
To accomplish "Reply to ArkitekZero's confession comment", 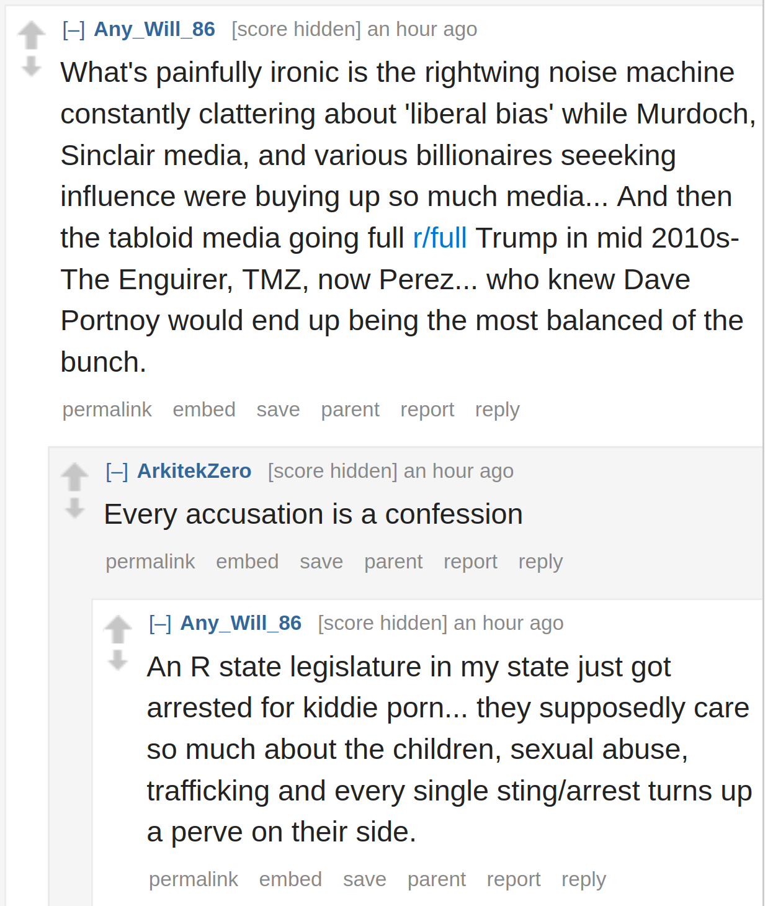I will [x=540, y=562].
